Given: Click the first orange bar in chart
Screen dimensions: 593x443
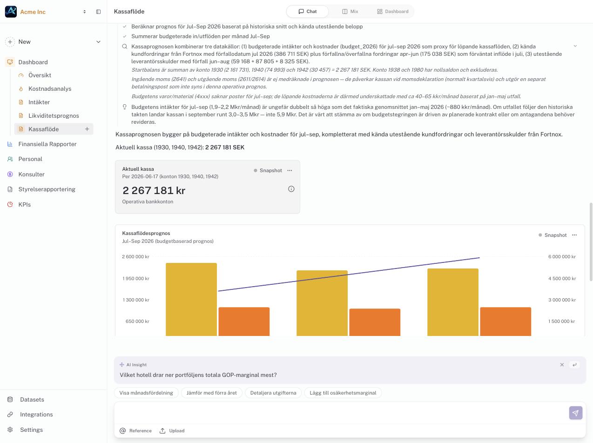Looking at the screenshot, I should tap(244, 321).
